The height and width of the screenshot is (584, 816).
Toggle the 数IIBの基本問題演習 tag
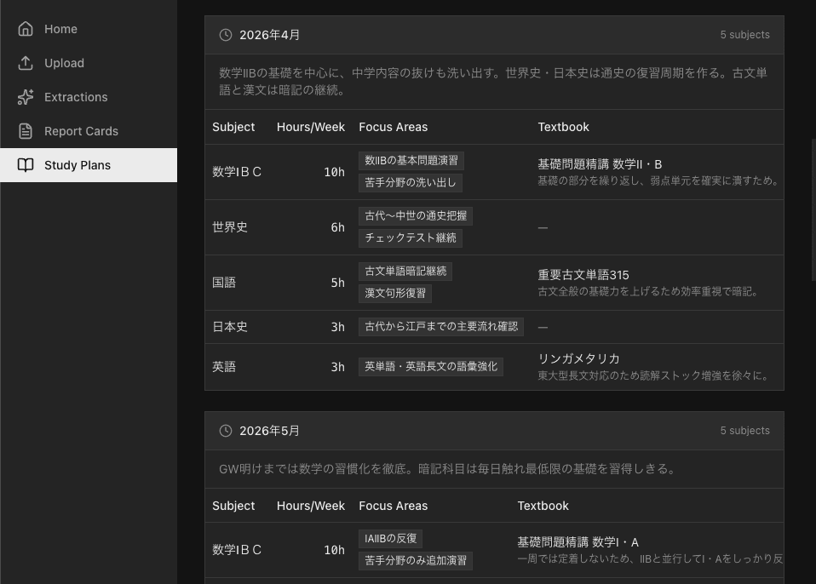(411, 160)
